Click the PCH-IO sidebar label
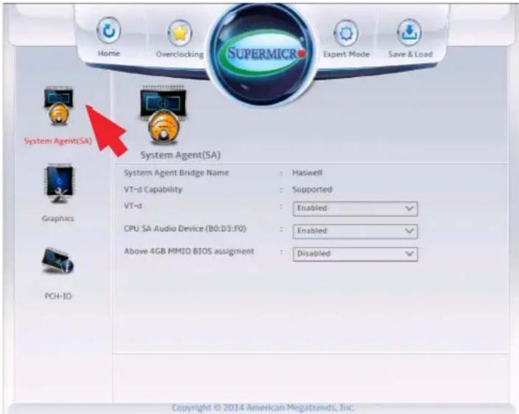519x414 pixels. point(58,296)
